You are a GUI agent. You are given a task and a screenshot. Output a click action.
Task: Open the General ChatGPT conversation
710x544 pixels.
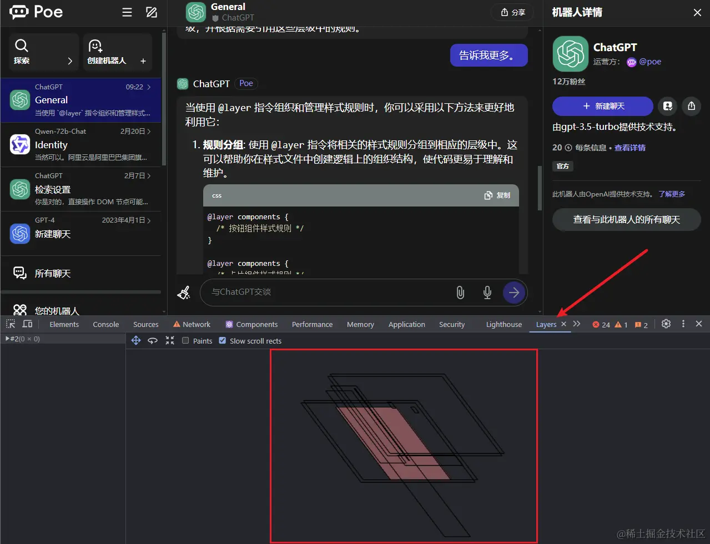coord(81,100)
